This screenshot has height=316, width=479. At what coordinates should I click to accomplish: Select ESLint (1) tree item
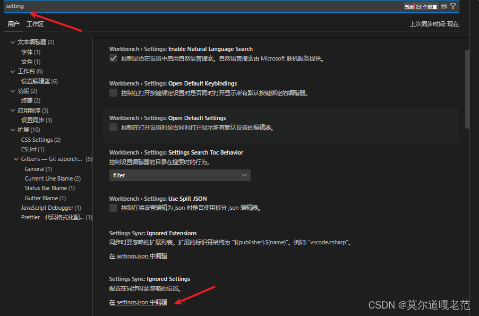click(33, 149)
